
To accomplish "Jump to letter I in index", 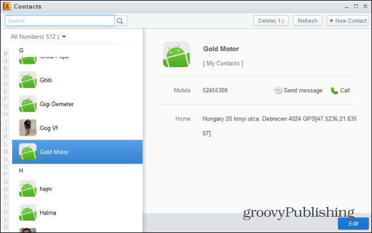I will pos(6,122).
